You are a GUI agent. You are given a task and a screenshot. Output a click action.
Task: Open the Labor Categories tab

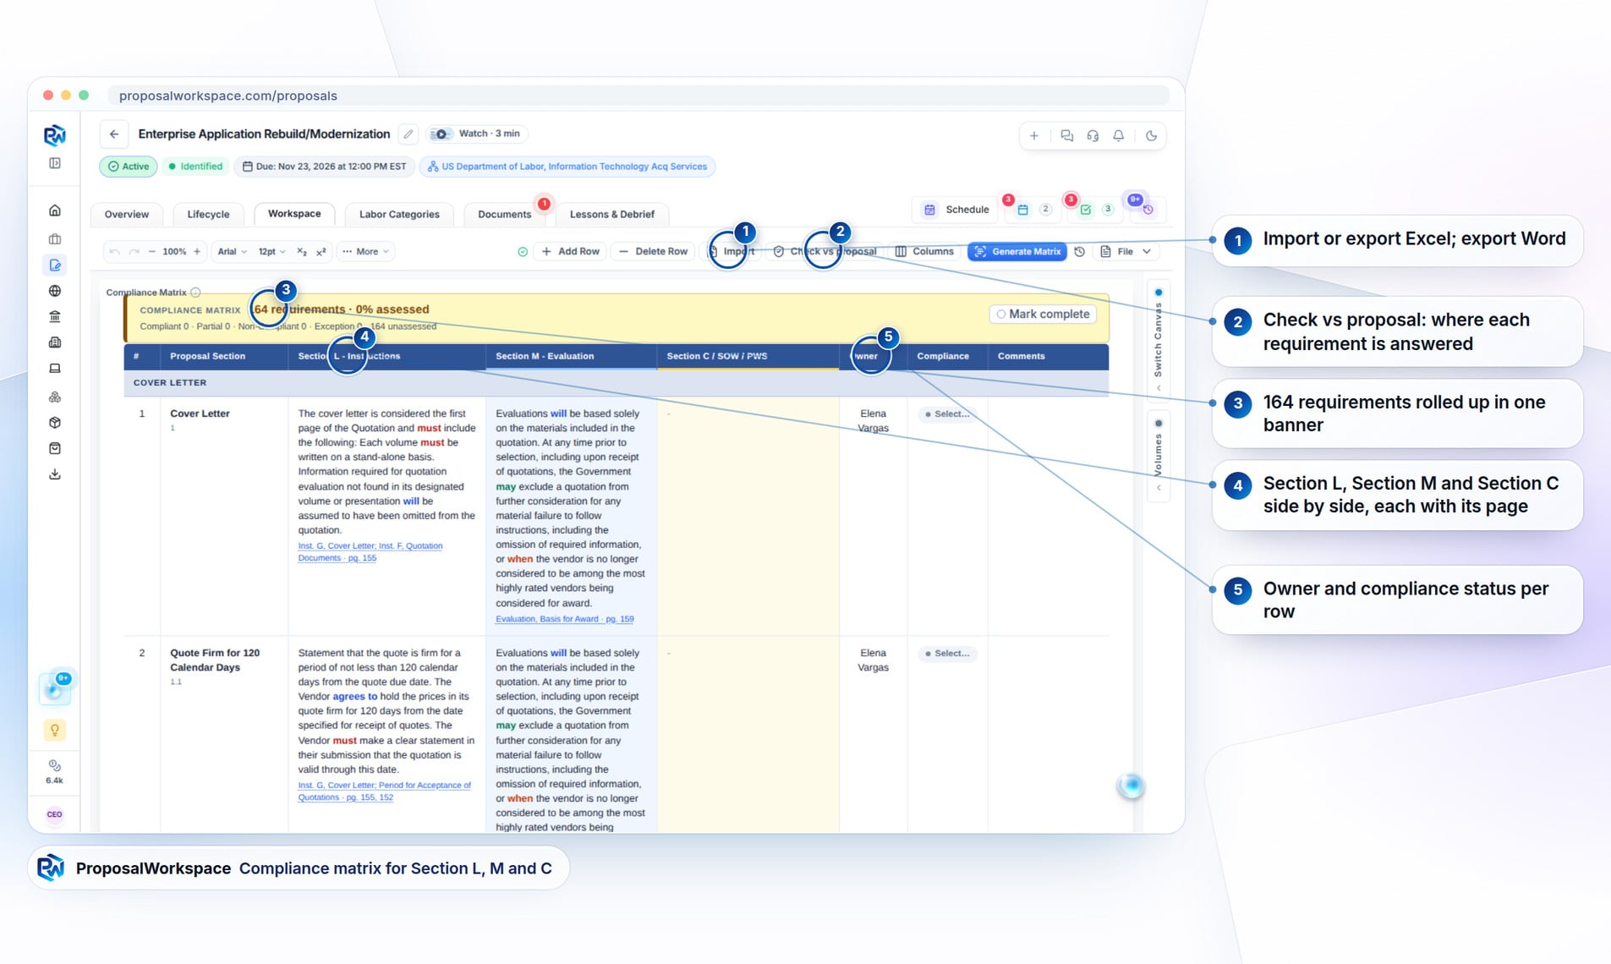click(399, 214)
